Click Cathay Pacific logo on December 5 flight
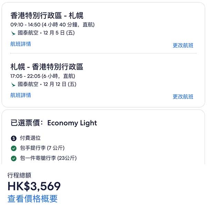Viewport: 207px width, 207px height. click(13, 33)
